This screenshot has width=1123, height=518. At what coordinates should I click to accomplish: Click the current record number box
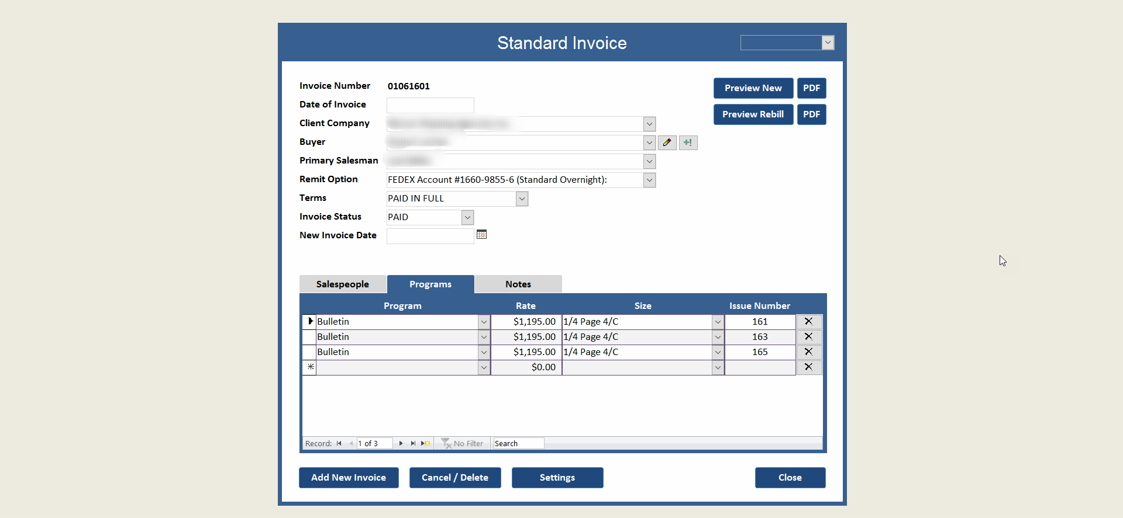coord(374,444)
